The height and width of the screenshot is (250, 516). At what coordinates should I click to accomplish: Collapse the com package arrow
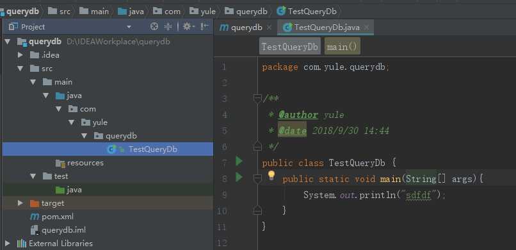(x=59, y=109)
